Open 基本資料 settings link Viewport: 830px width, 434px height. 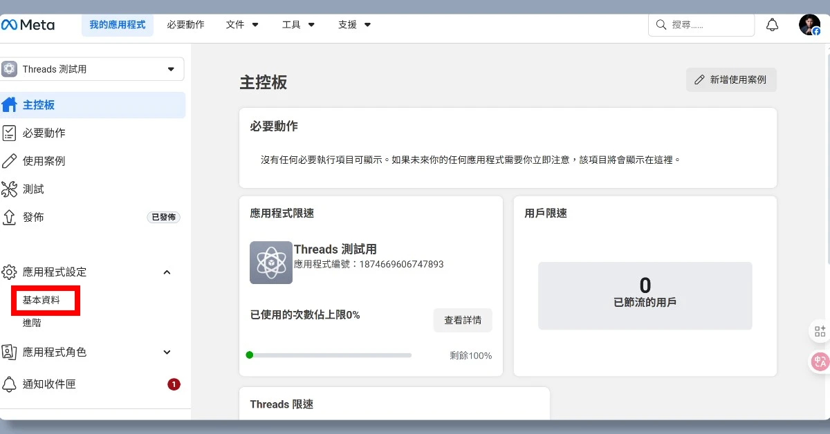point(41,300)
